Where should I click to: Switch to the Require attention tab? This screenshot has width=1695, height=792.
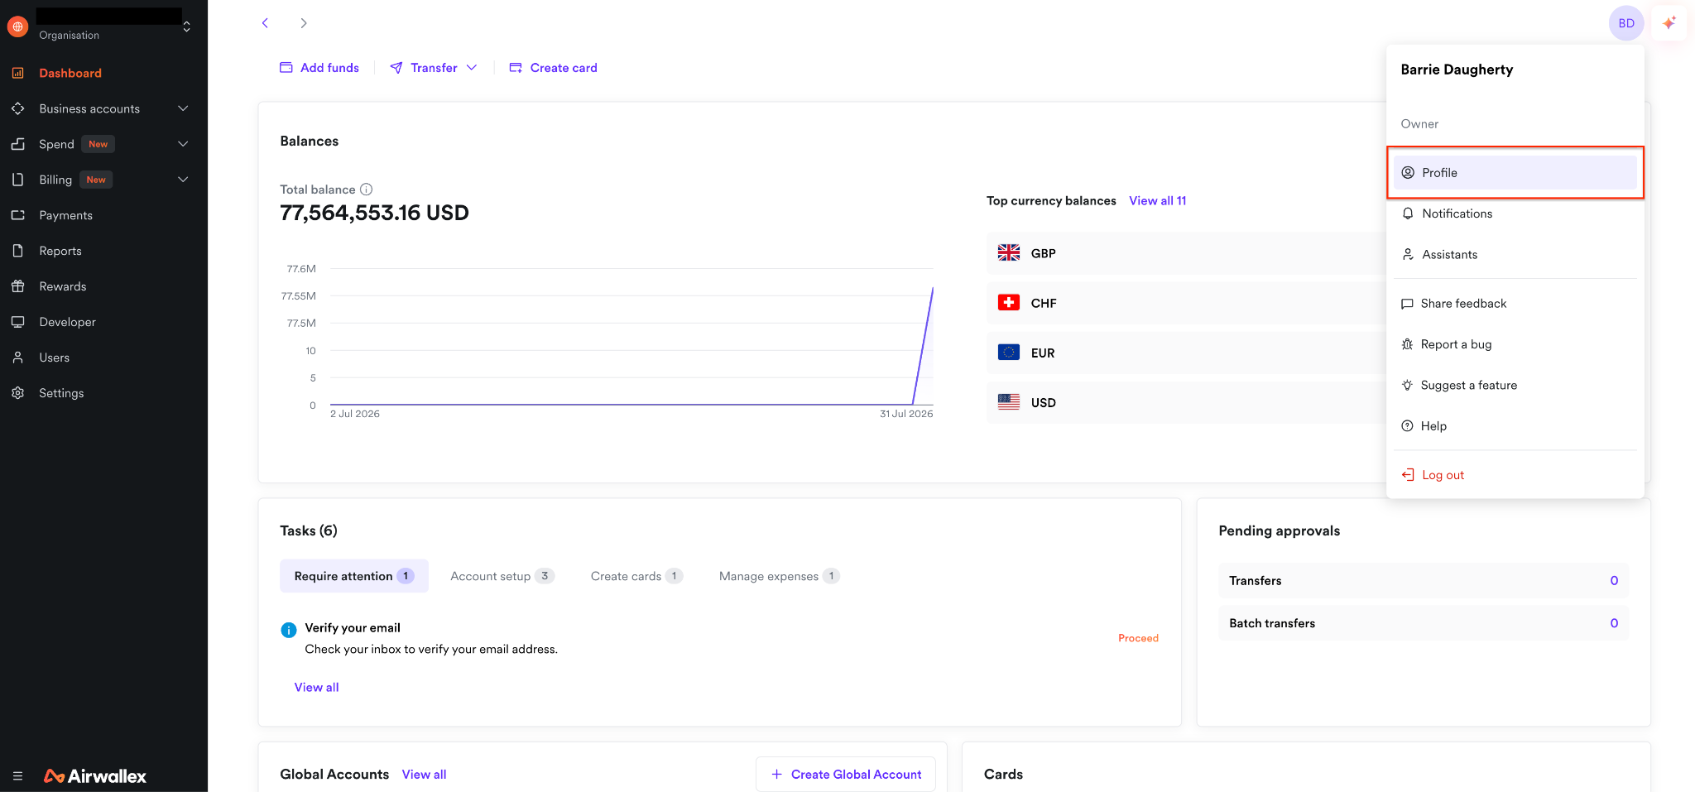click(354, 576)
